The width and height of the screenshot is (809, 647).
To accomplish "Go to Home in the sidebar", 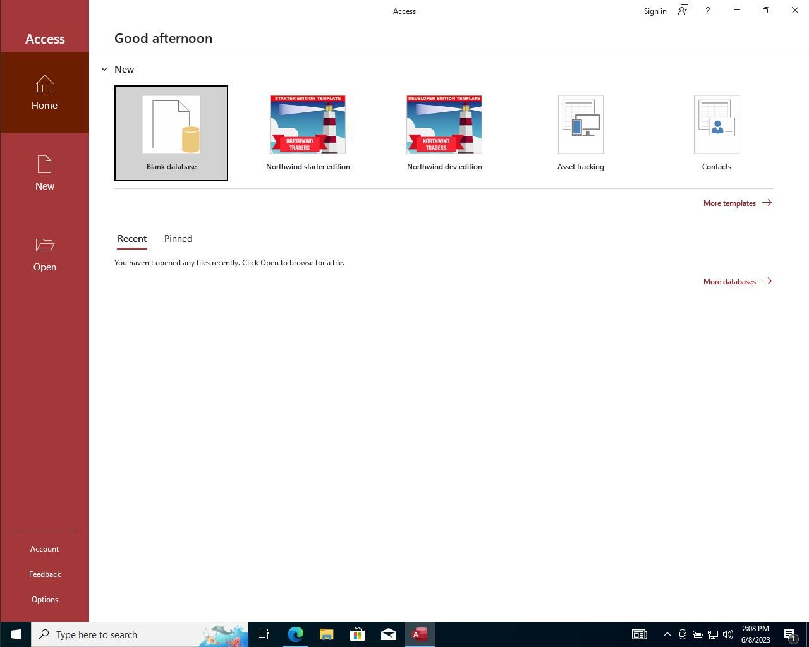I will 44,92.
